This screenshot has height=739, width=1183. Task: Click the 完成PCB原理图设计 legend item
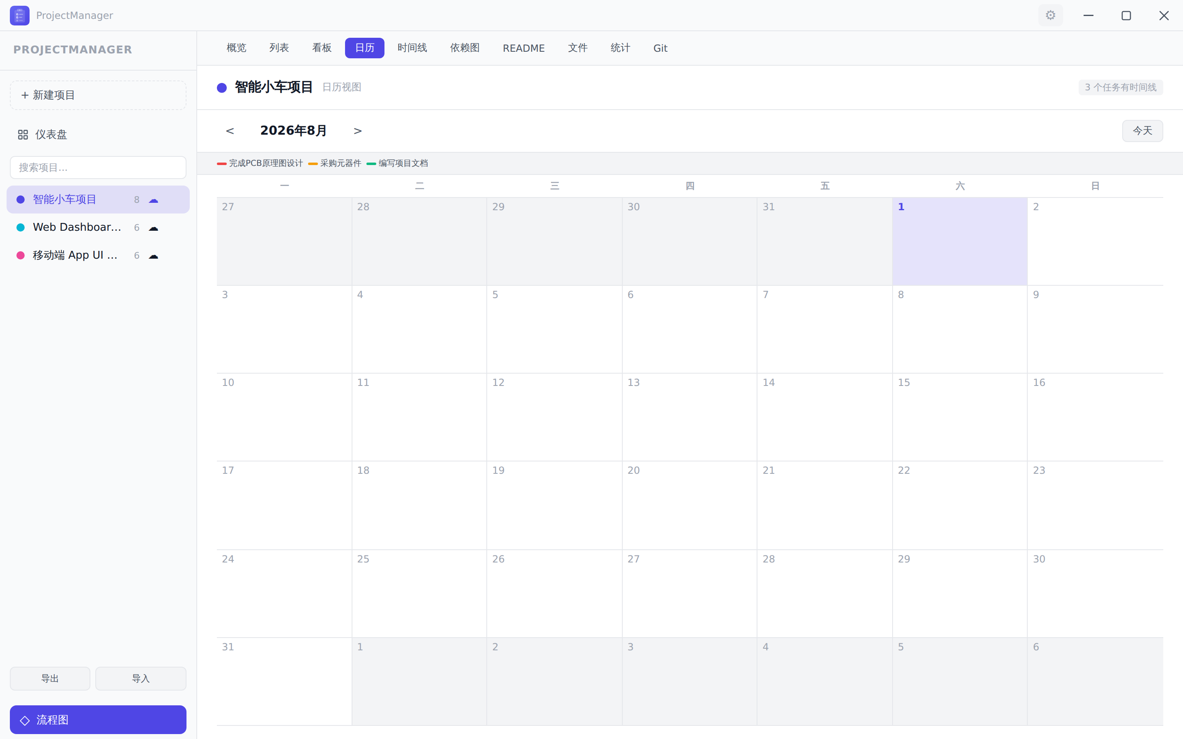260,163
